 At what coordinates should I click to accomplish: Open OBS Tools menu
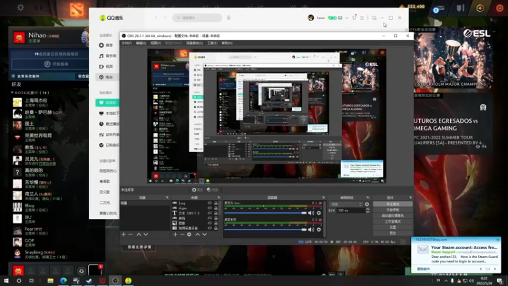point(212,43)
